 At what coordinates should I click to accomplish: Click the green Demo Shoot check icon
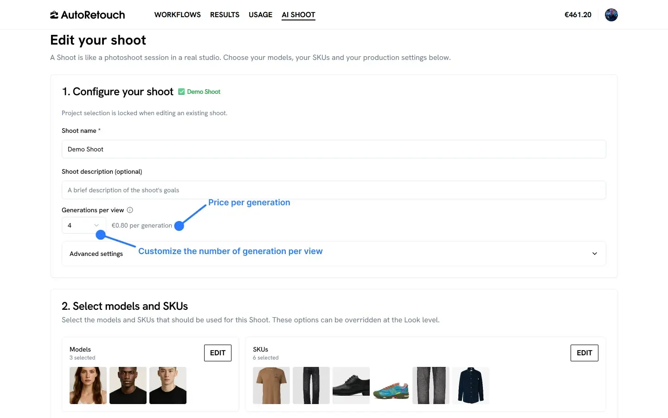click(x=181, y=92)
